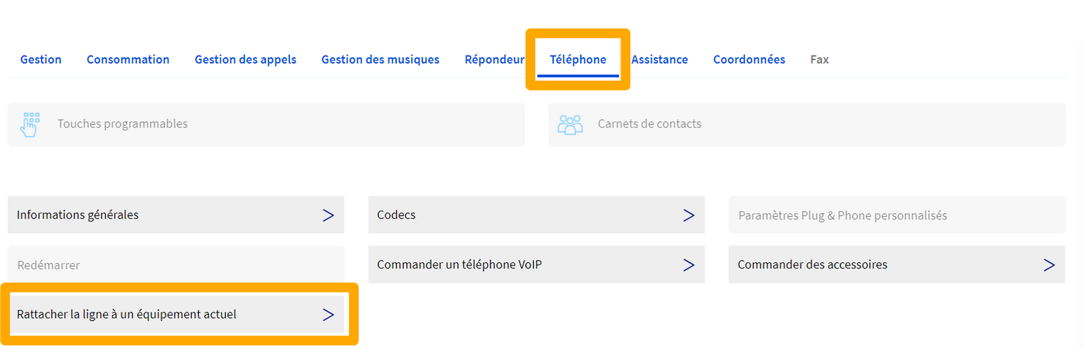Open the Assistance tab

pos(659,59)
